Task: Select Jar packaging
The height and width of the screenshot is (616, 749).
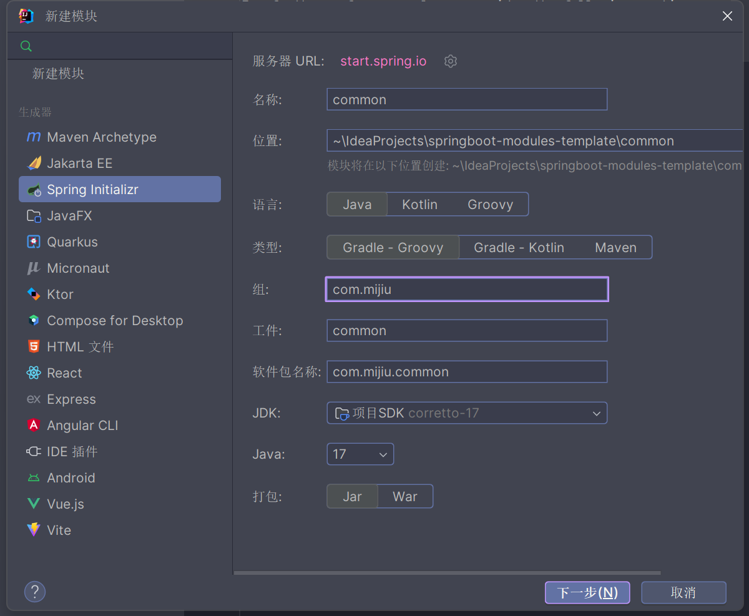Action: 353,497
